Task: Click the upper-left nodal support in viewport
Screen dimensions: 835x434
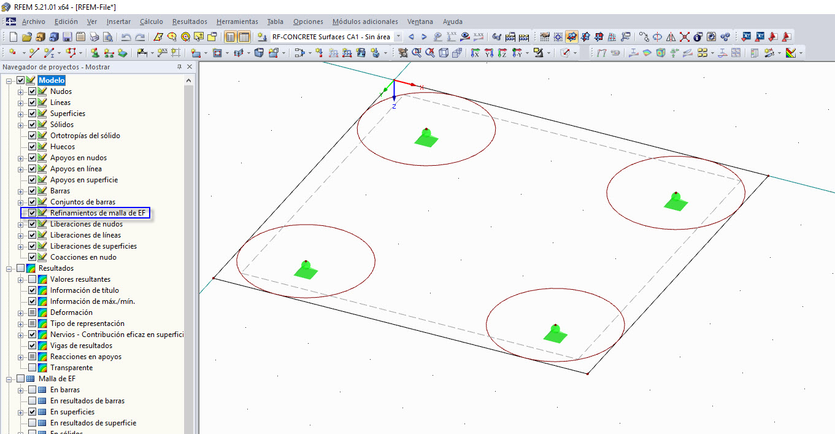Action: click(426, 138)
